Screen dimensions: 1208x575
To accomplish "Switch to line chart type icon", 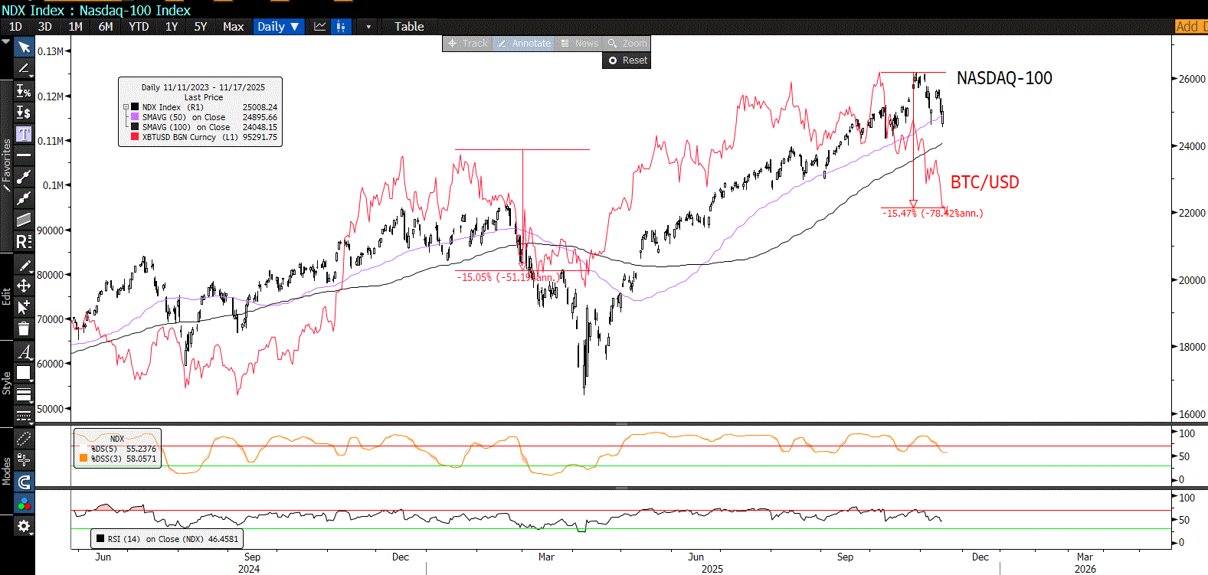I will (x=320, y=27).
